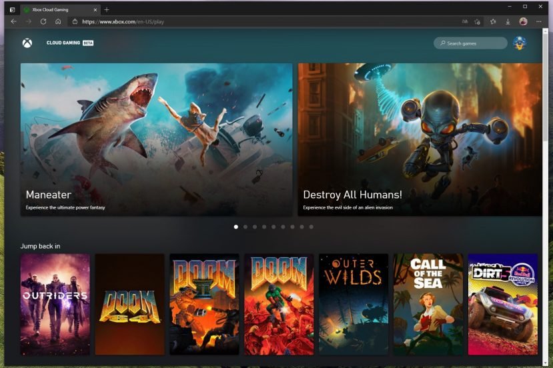The image size is (553, 368).
Task: Open the tab actions menu icon
Action: pyautogui.click(x=13, y=10)
